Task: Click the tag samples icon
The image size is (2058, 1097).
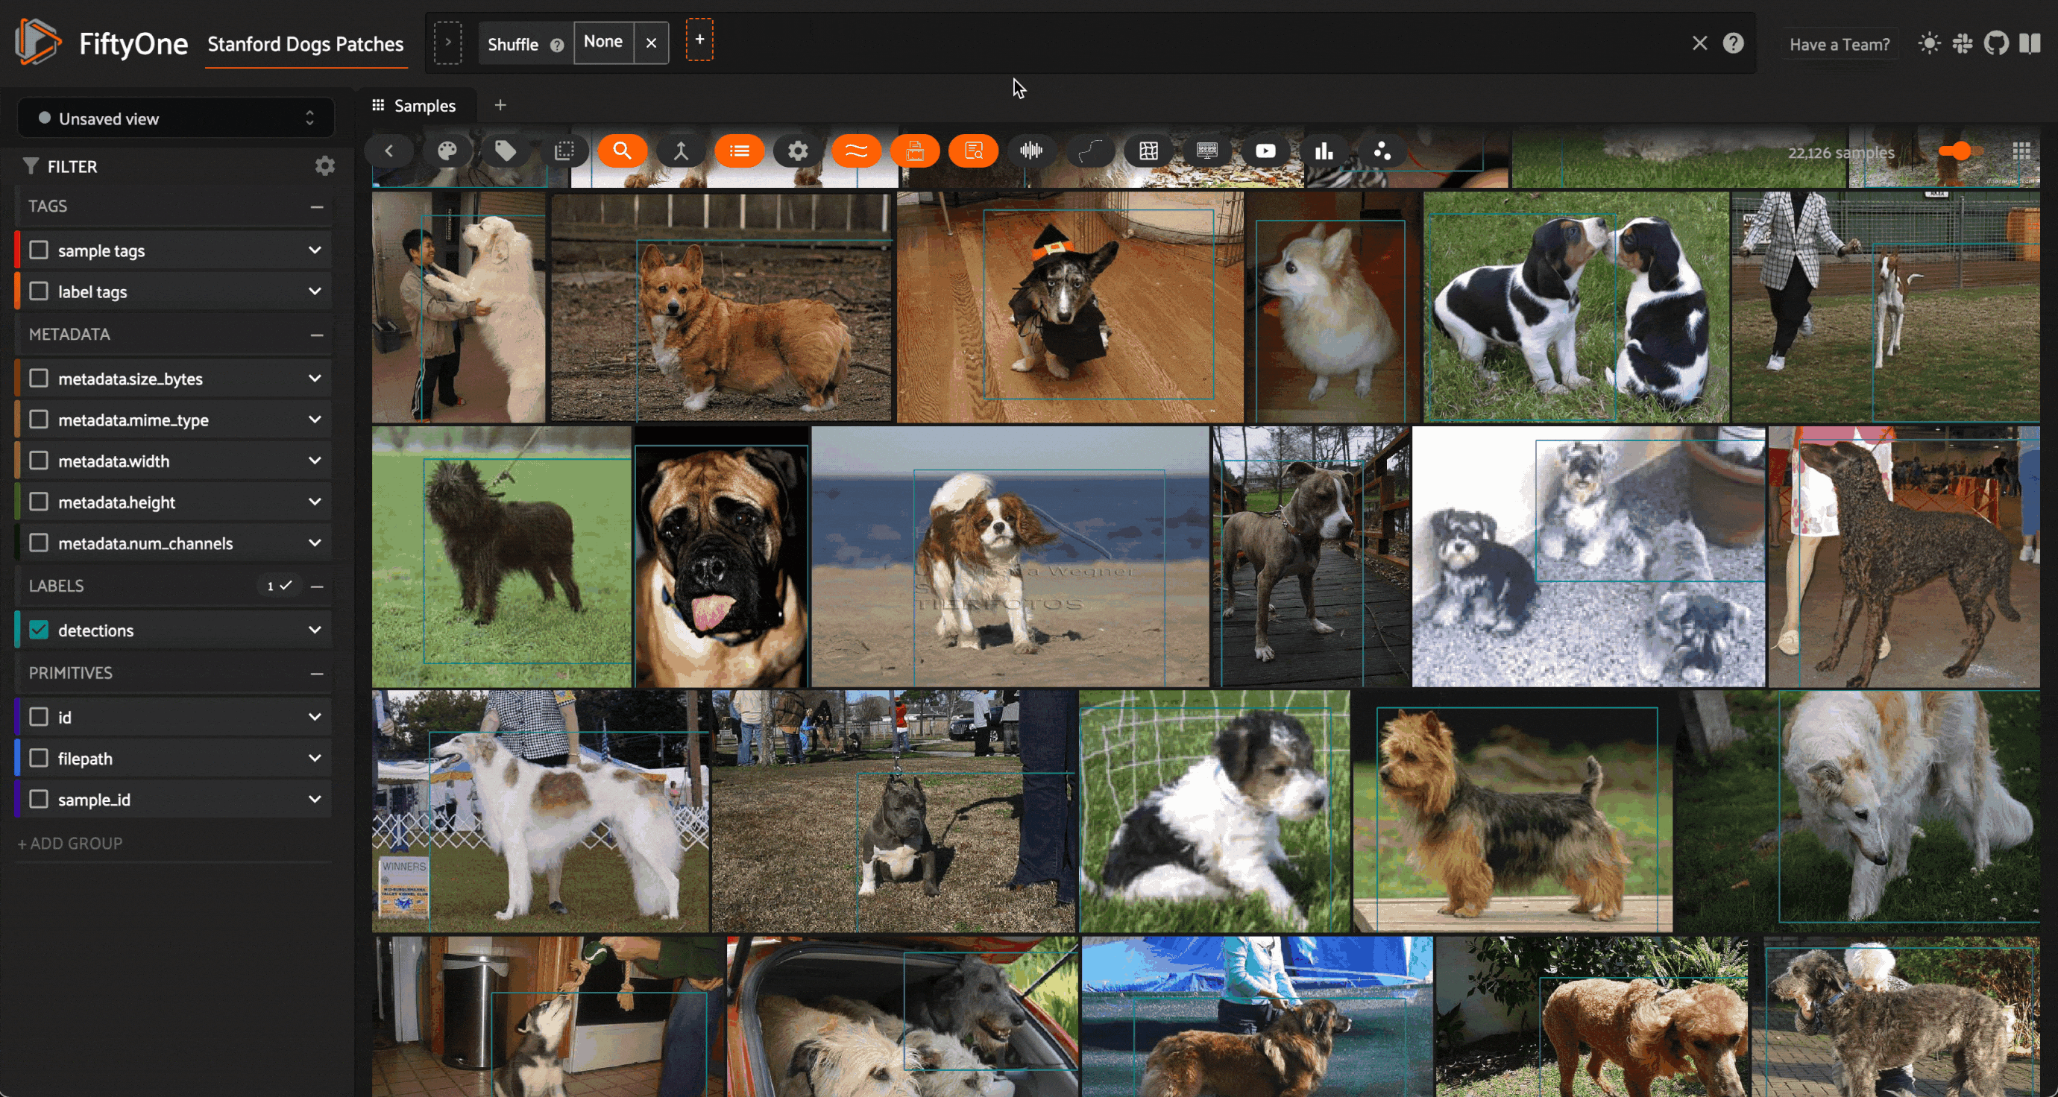Action: [505, 151]
